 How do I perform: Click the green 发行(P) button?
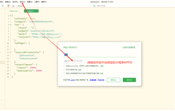click(x=129, y=80)
